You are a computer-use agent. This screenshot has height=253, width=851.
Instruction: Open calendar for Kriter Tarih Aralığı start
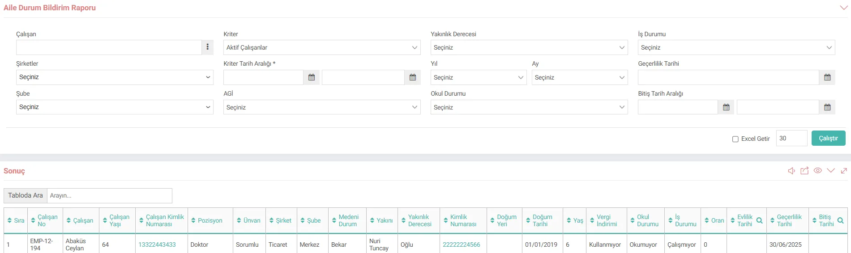point(312,77)
